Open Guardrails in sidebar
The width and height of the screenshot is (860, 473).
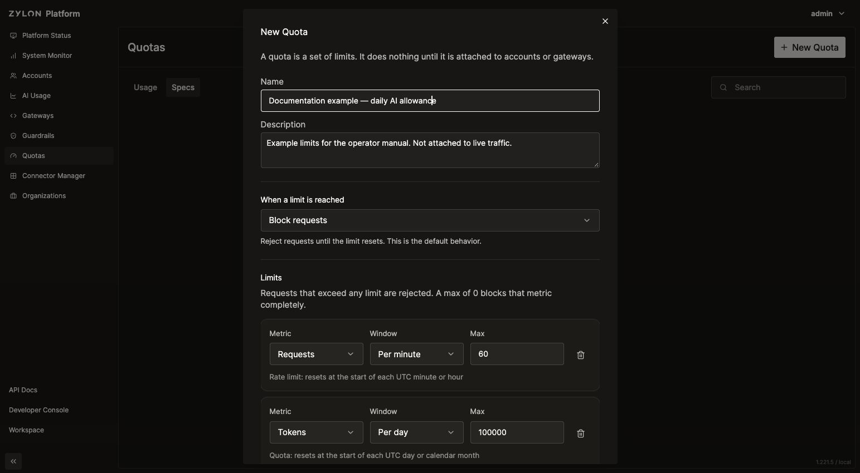click(59, 136)
